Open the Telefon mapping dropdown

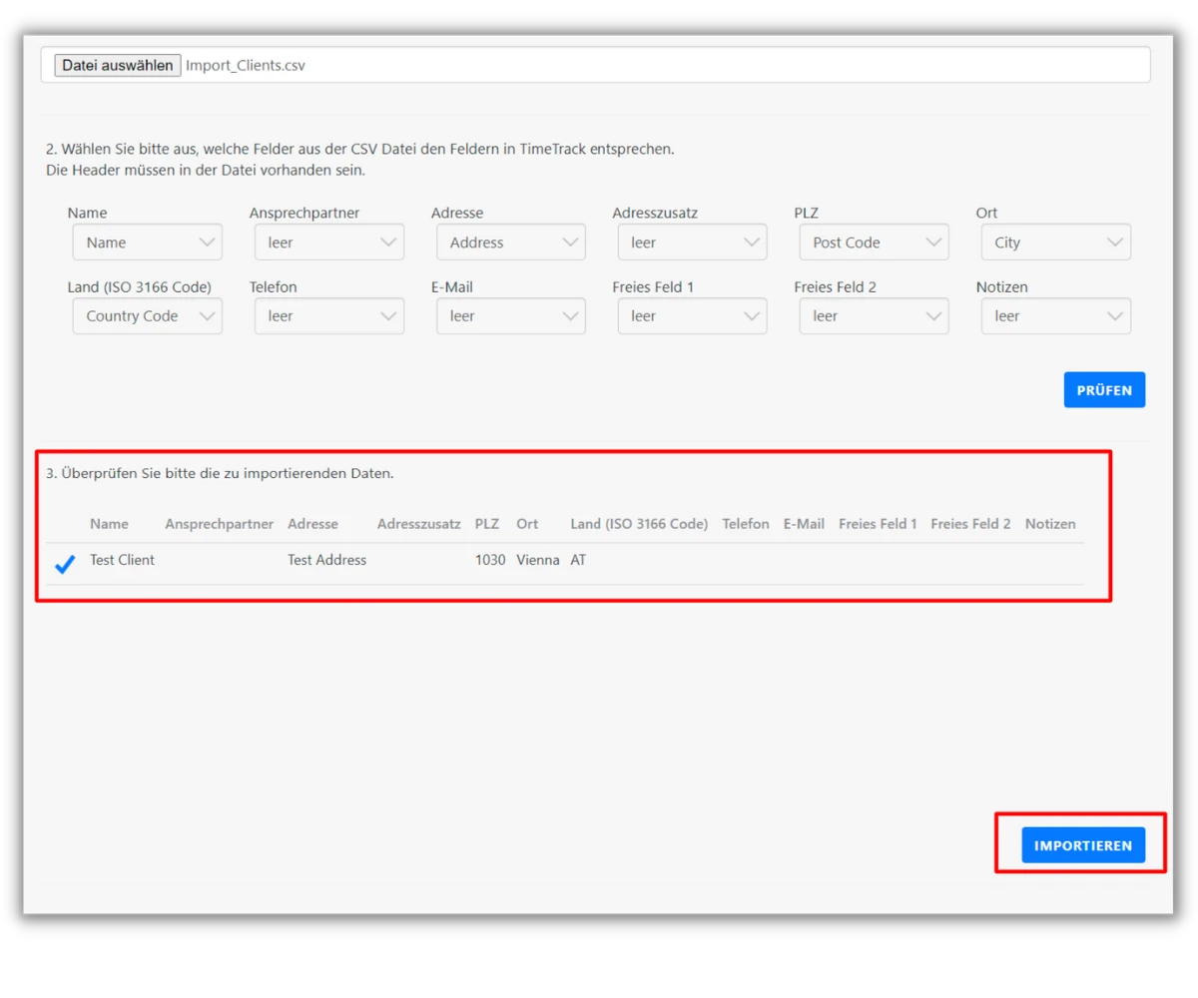(328, 315)
